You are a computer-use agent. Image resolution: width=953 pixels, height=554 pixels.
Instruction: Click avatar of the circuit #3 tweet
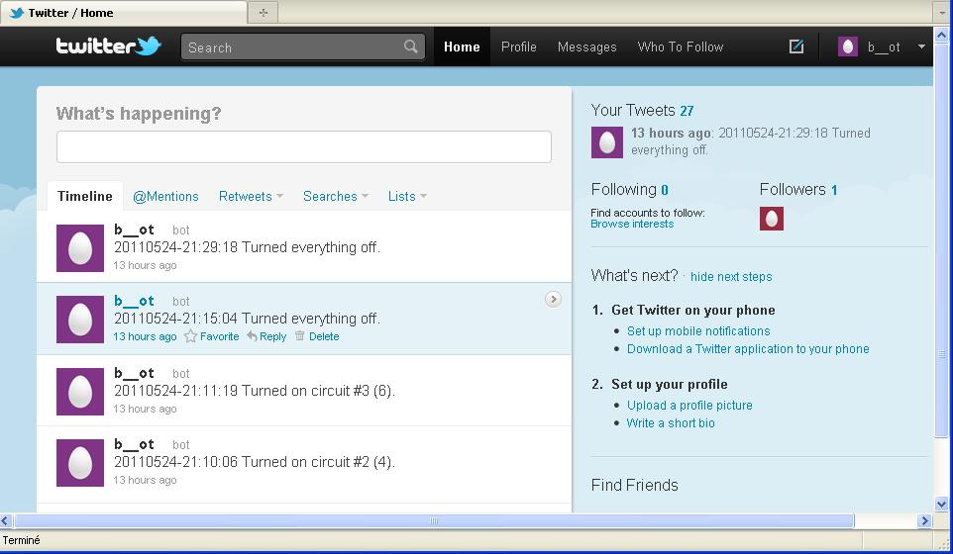[80, 392]
